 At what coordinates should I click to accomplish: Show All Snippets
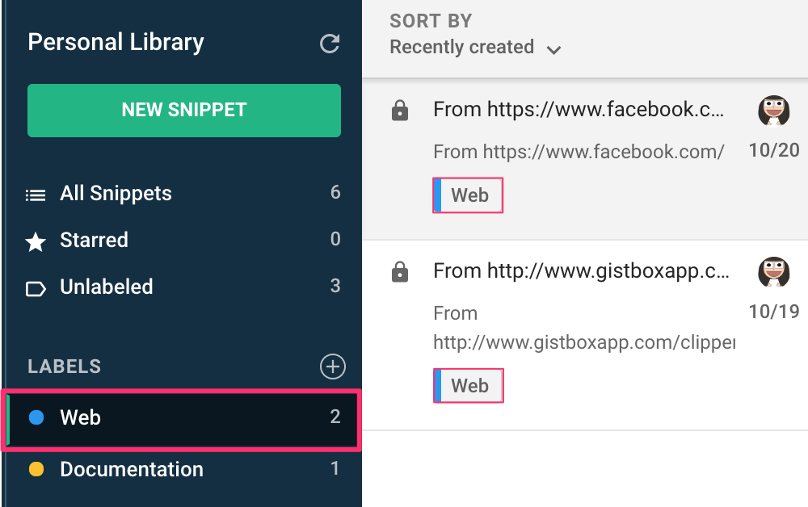116,194
